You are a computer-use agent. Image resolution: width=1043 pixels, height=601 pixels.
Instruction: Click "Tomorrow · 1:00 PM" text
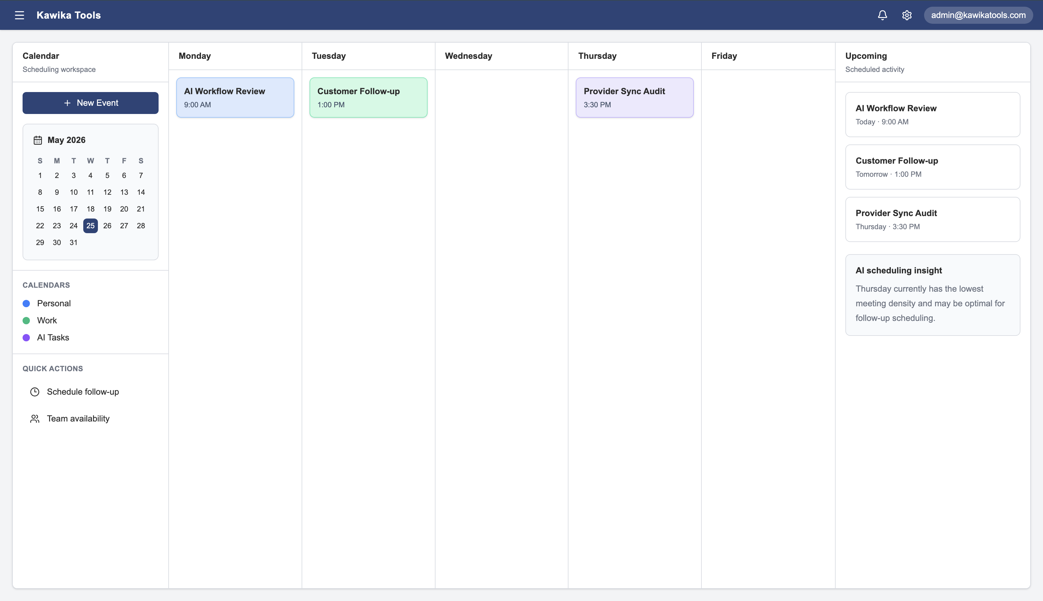888,174
